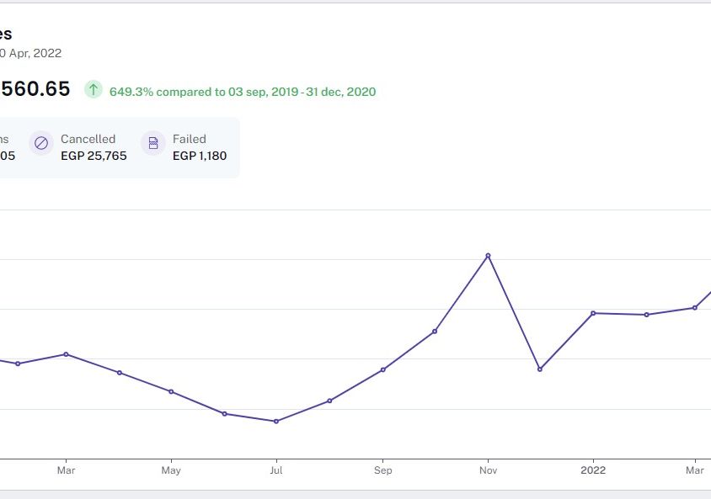Click the peak data point near Nov
This screenshot has height=499, width=711.
pos(488,256)
